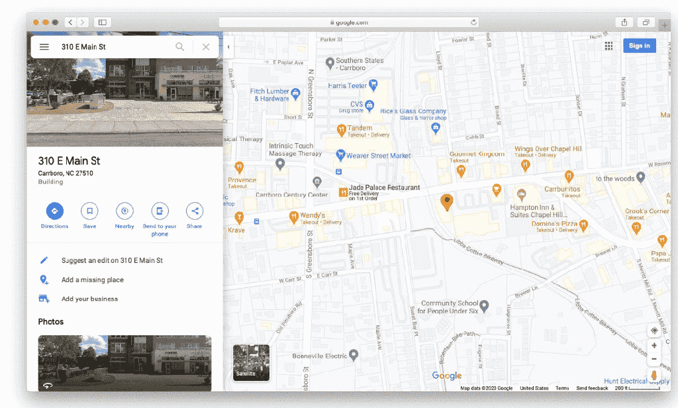Collapse the side panel arrow
This screenshot has height=408, width=678.
point(228,47)
